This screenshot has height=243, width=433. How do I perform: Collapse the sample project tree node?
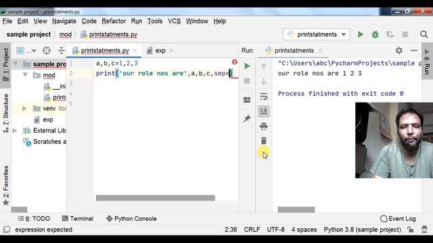coord(16,64)
